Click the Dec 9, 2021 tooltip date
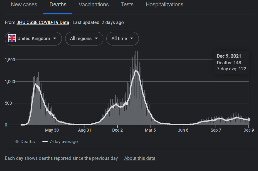Screen dimensions: 258x171 [229, 56]
